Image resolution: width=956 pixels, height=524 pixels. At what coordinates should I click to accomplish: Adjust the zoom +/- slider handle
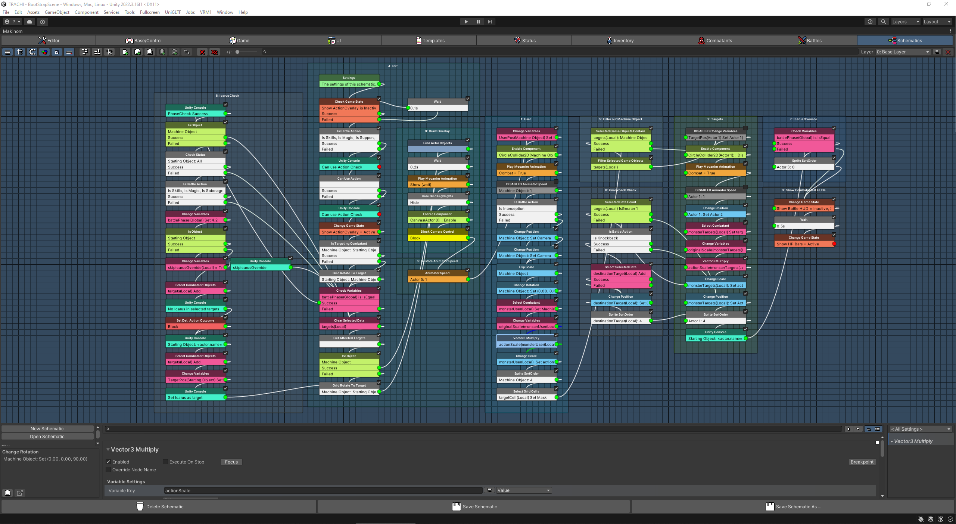[x=237, y=52]
